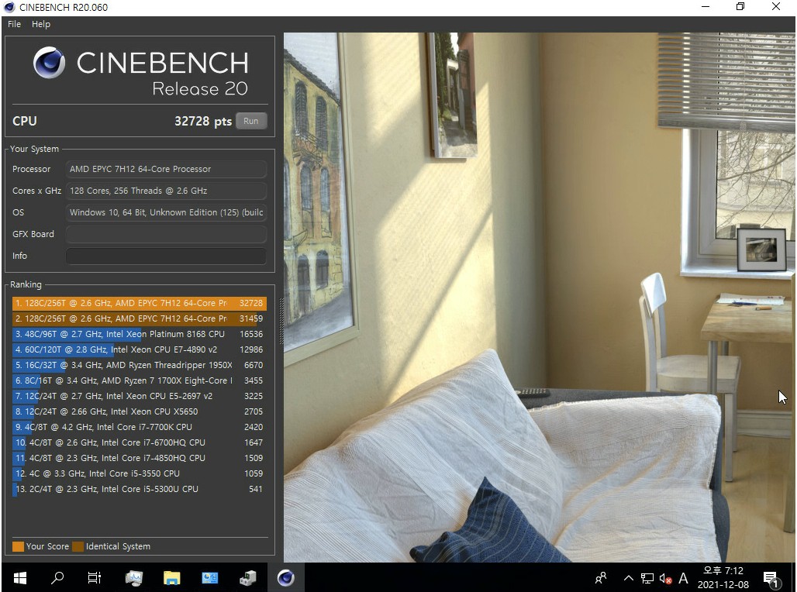Open the People icon in system tray
The width and height of the screenshot is (797, 592).
(x=601, y=578)
